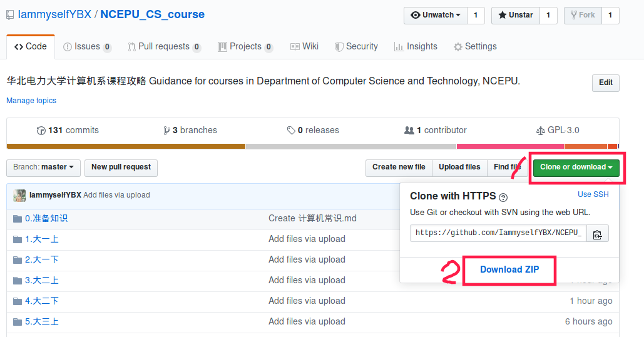
Task: View 1 contributor
Action: pyautogui.click(x=436, y=131)
